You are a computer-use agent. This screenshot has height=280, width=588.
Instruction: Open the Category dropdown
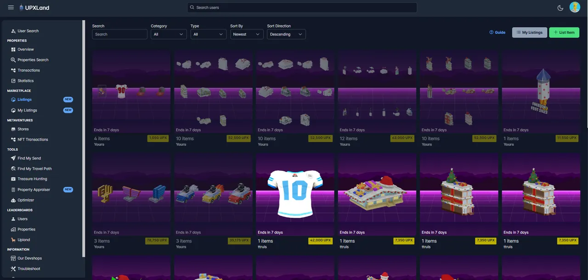point(169,34)
